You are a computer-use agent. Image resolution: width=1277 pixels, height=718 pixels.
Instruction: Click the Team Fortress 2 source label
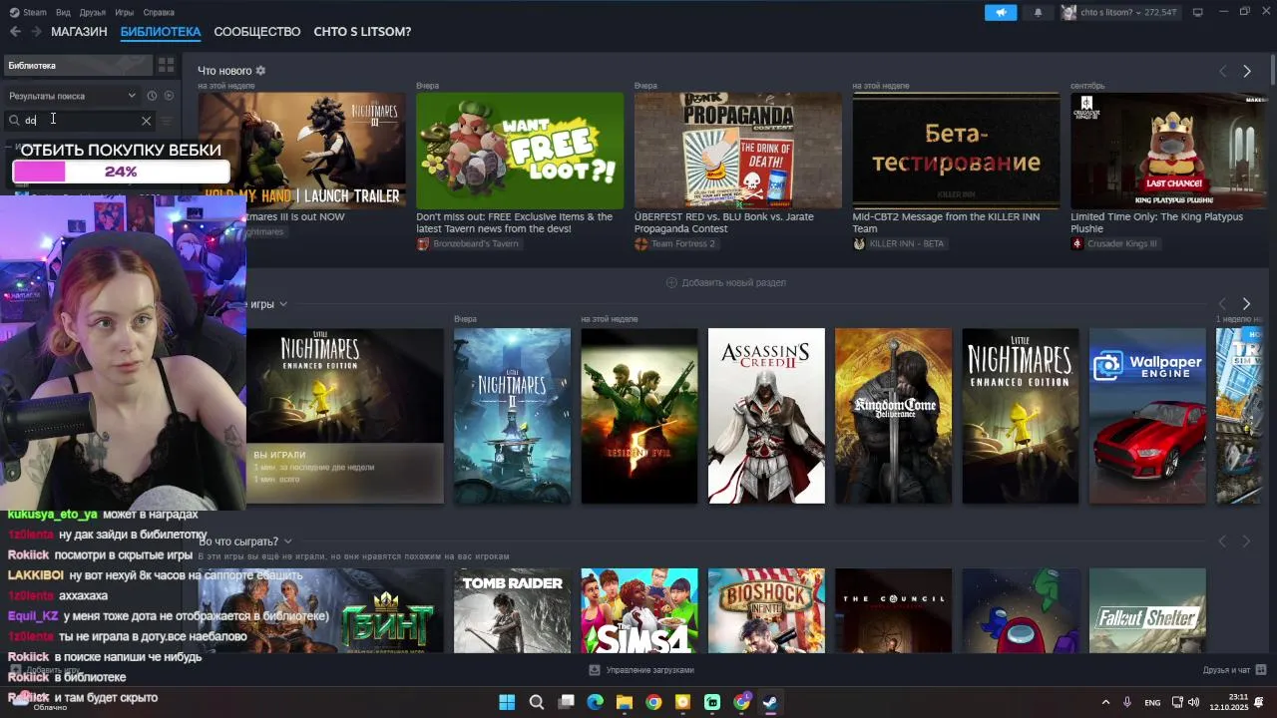click(675, 244)
